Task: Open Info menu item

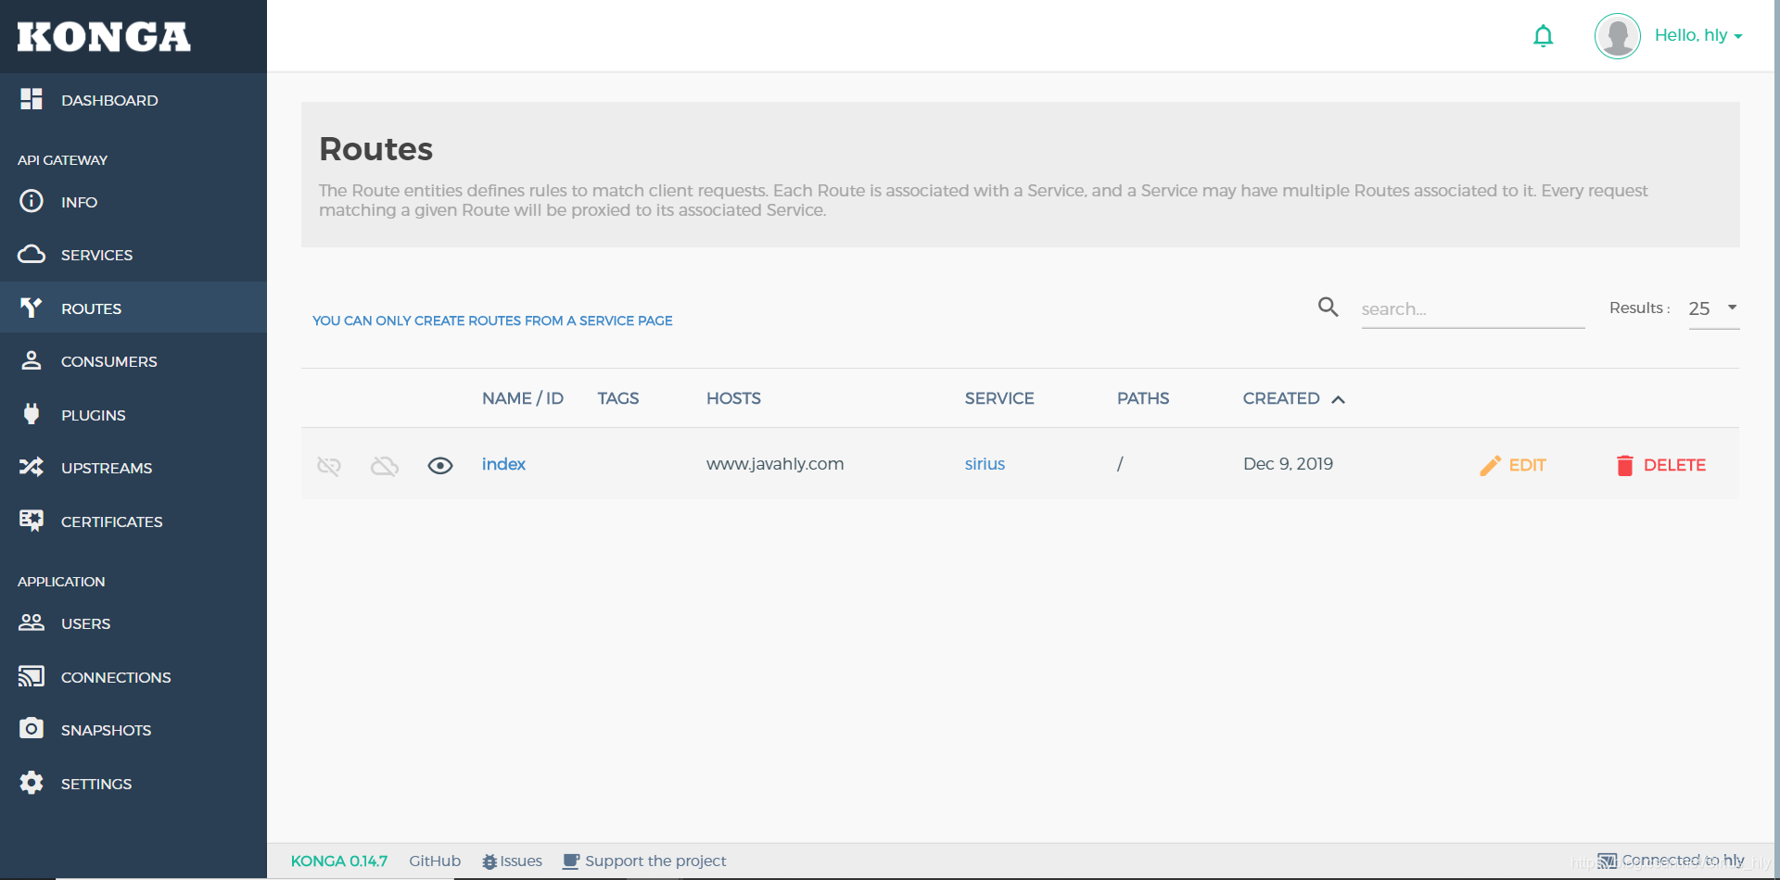Action: 133,202
